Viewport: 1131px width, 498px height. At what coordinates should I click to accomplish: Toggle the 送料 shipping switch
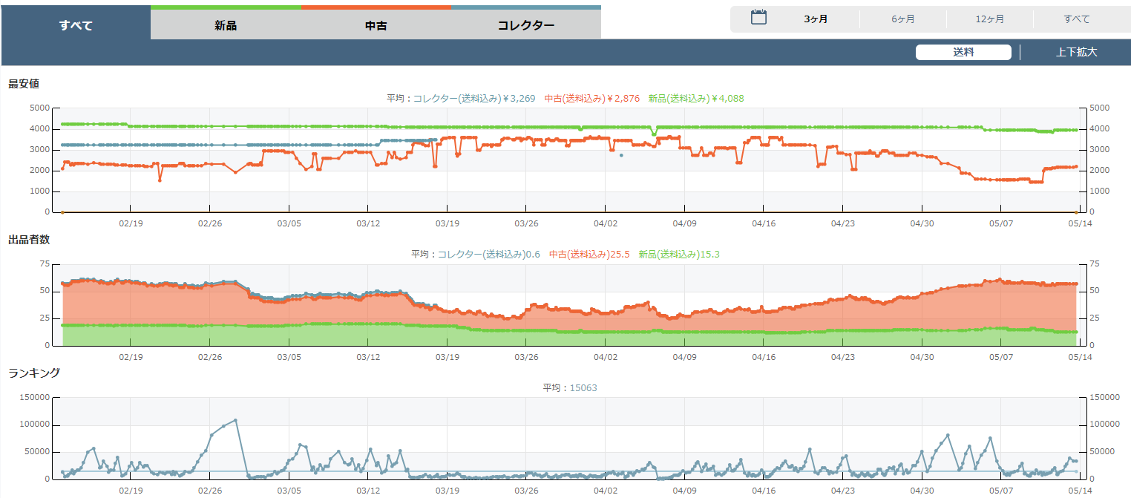click(x=963, y=52)
